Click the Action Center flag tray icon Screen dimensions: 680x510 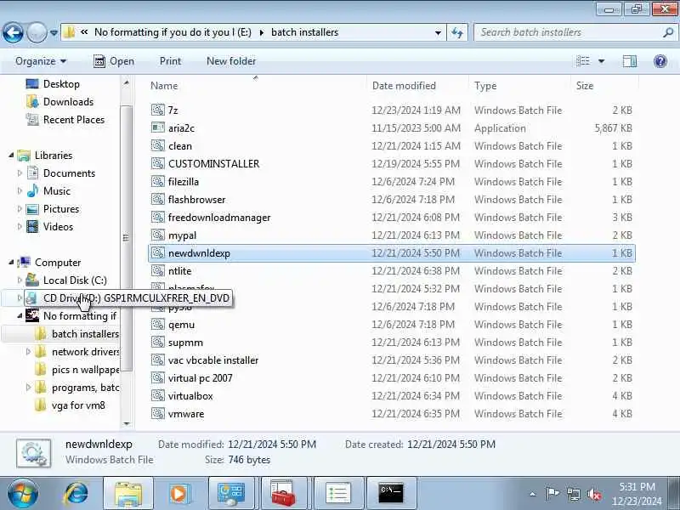pos(552,494)
